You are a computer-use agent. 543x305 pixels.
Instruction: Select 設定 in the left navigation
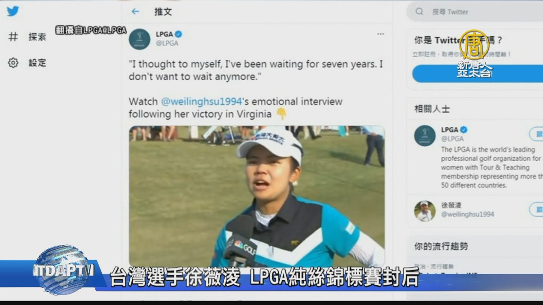point(37,63)
